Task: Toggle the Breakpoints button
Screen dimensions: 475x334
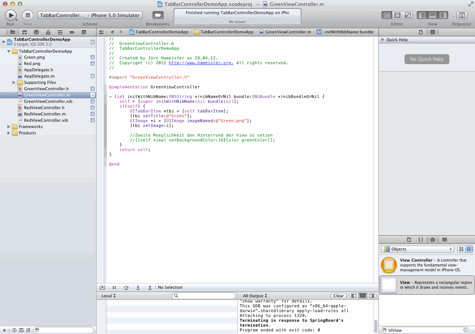Action: [x=158, y=15]
